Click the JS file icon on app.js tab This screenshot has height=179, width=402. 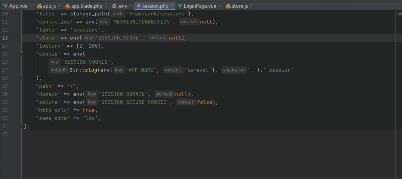[x=40, y=6]
